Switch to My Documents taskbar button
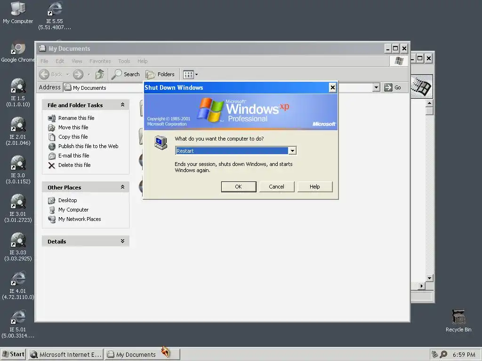This screenshot has height=361, width=482. [142, 354]
